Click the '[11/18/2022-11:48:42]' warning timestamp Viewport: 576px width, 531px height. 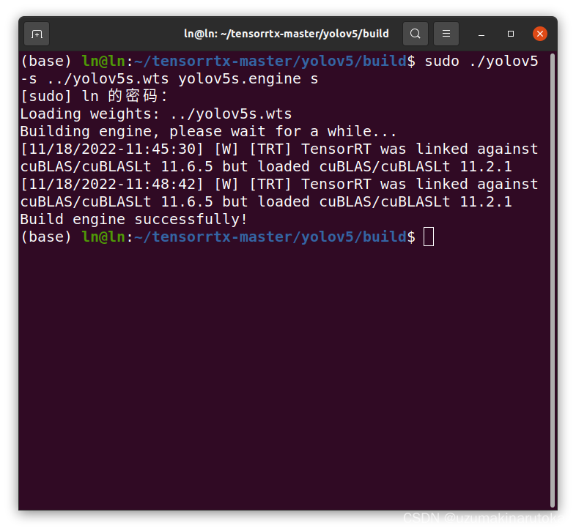point(112,184)
